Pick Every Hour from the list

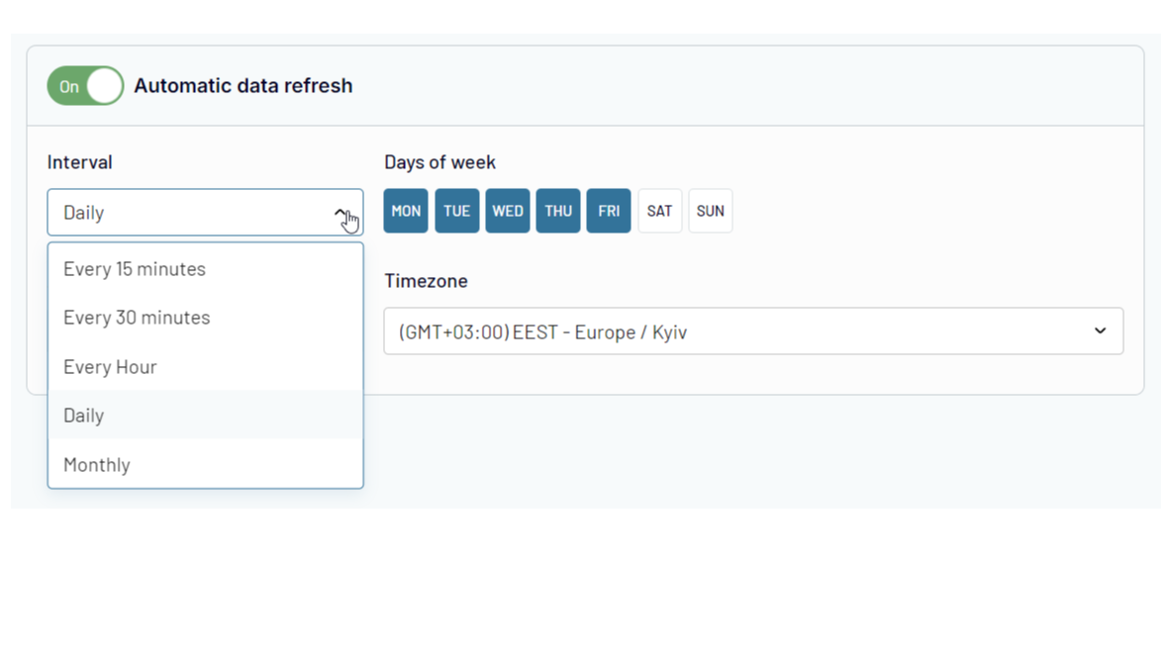110,367
